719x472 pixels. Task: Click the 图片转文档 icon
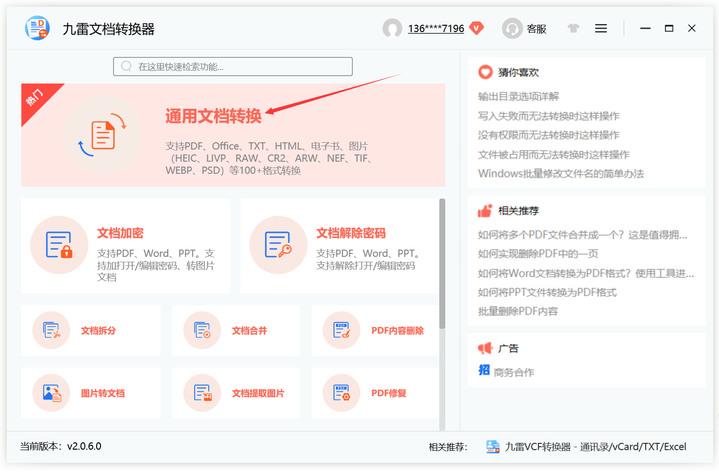[x=51, y=393]
